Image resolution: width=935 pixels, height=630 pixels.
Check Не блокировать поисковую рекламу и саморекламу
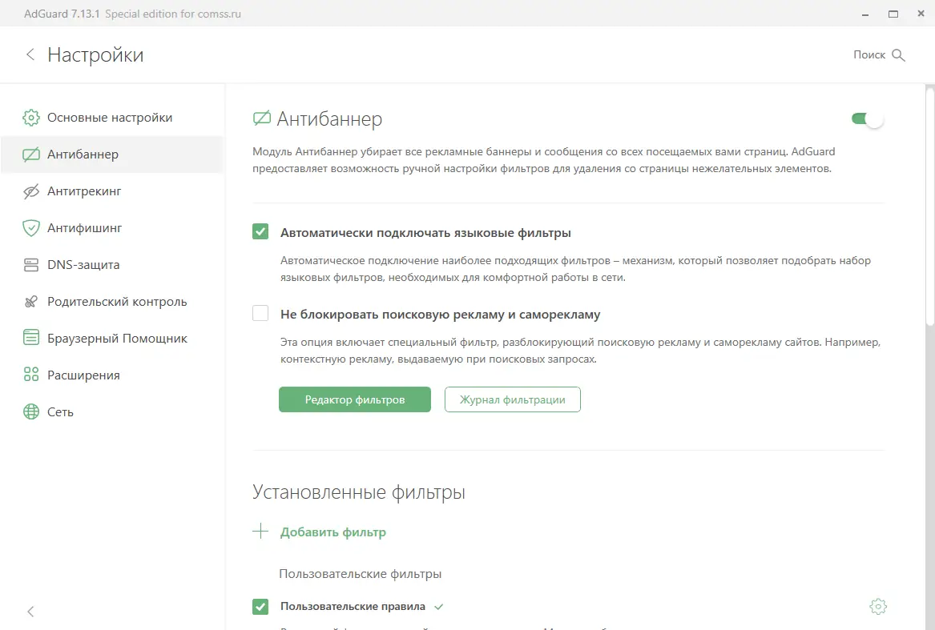coord(260,313)
